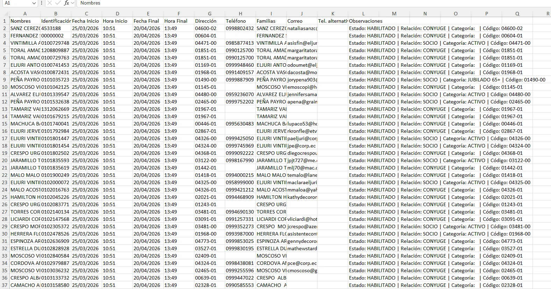The width and height of the screenshot is (551, 289).
Task: Select column B header
Action: click(x=56, y=14)
